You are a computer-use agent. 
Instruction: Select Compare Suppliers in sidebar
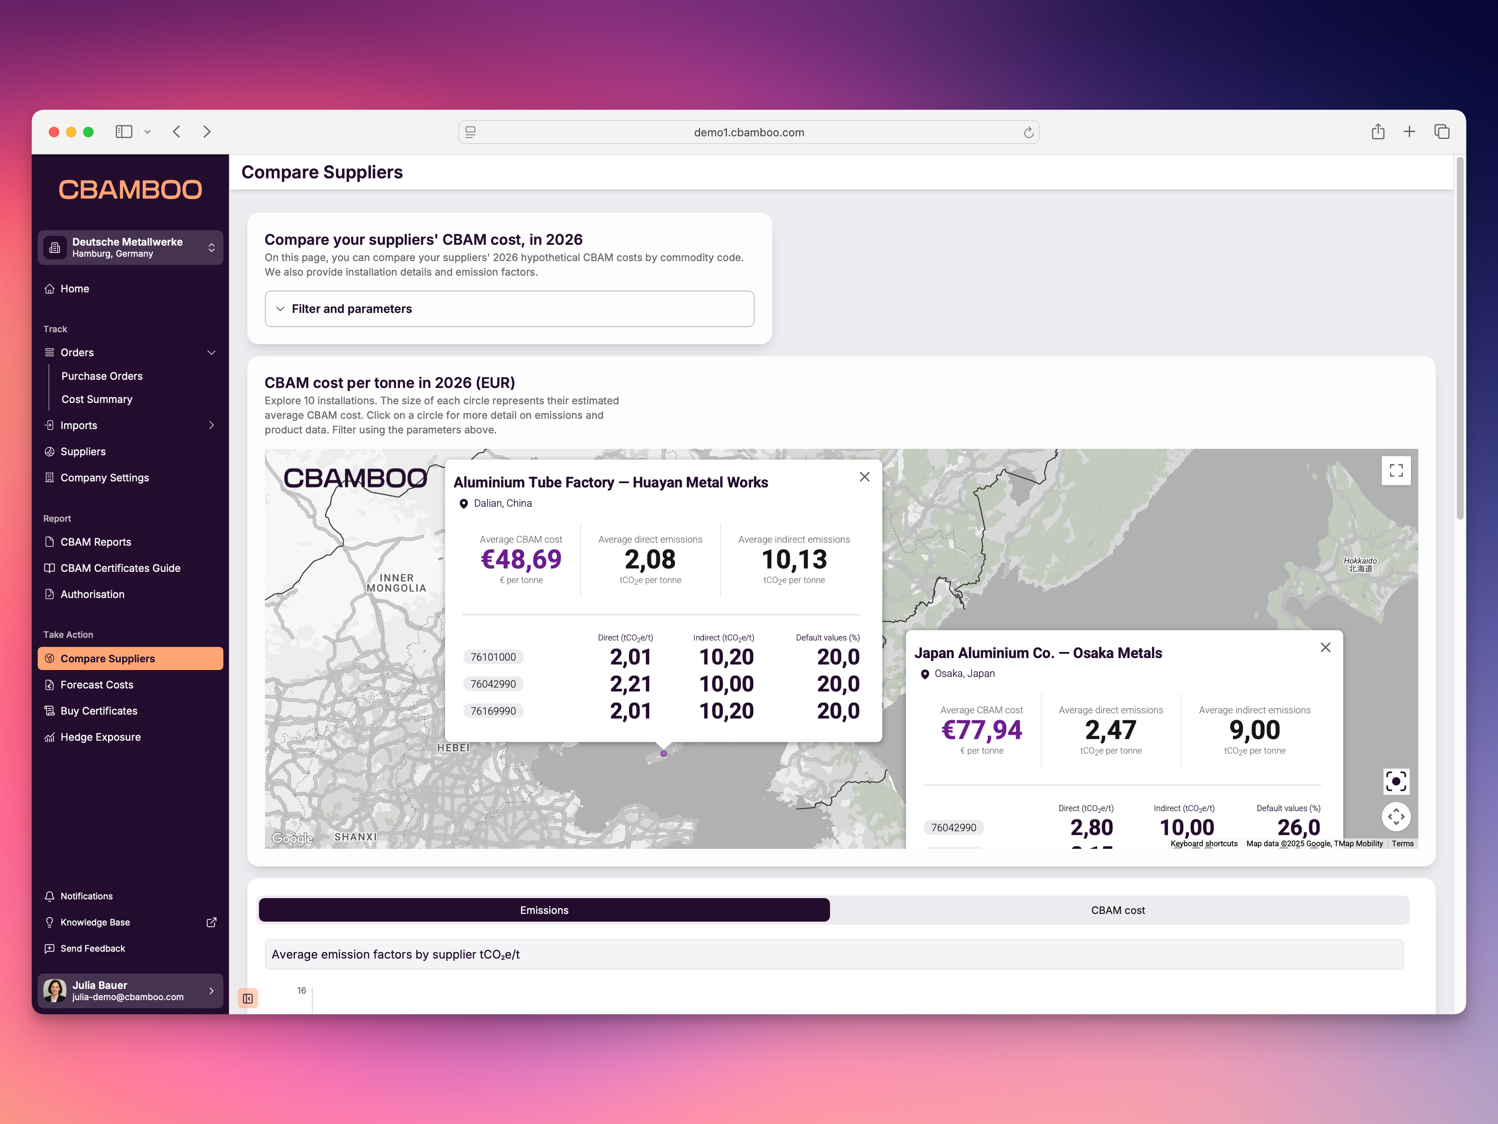pos(130,658)
